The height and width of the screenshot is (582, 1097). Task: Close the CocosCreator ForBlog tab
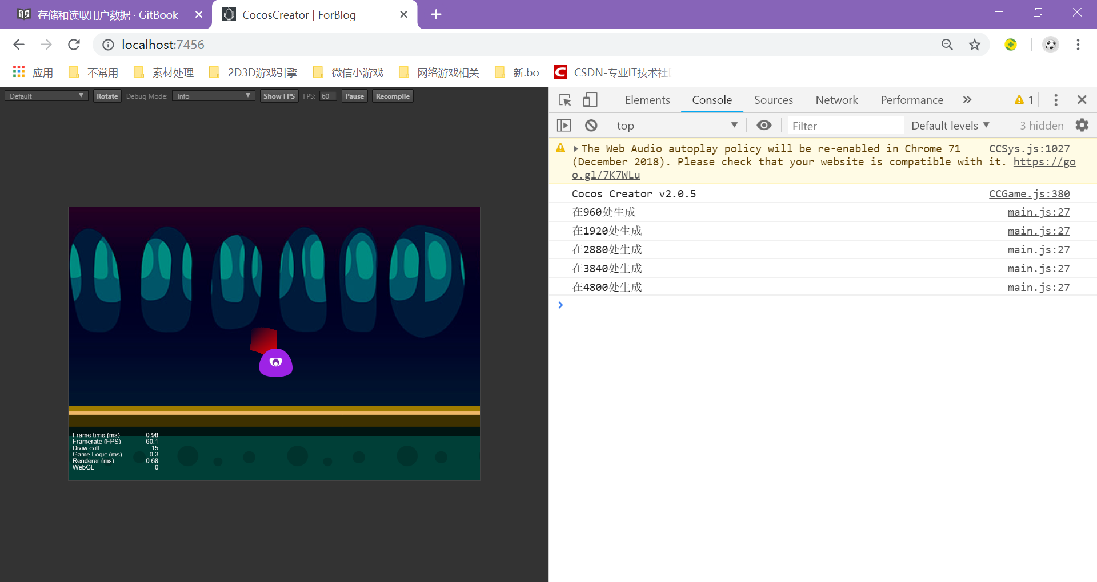click(x=403, y=15)
